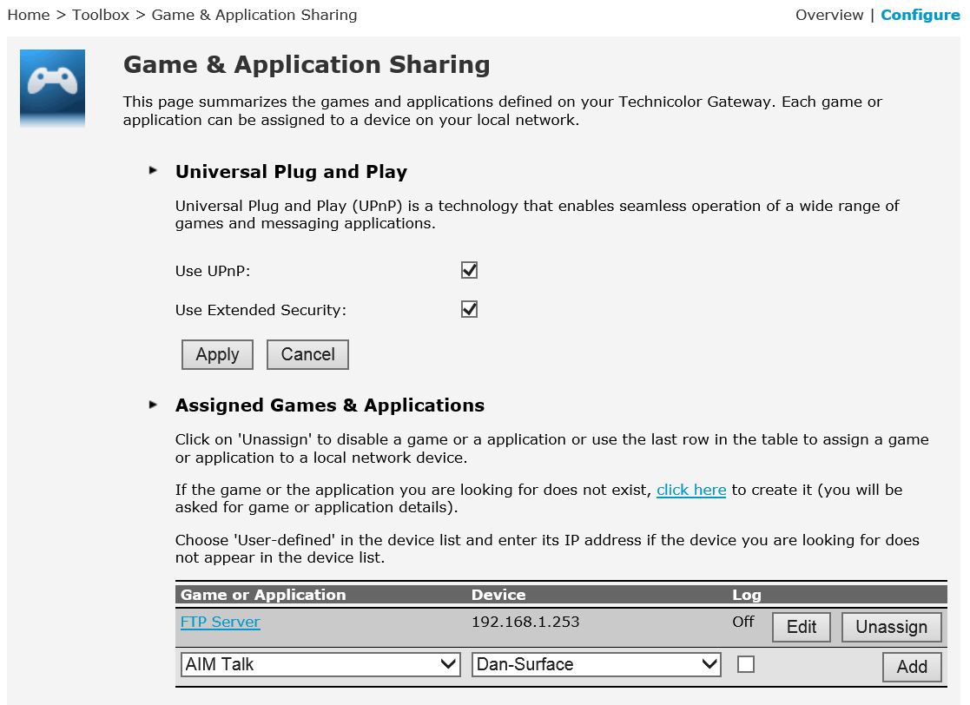The image size is (970, 705).
Task: Switch to the Overview view
Action: [829, 15]
